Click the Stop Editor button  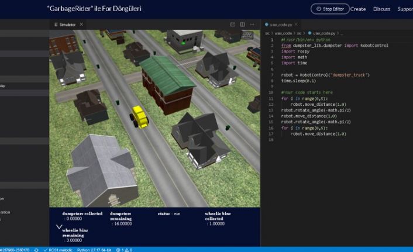pyautogui.click(x=329, y=9)
